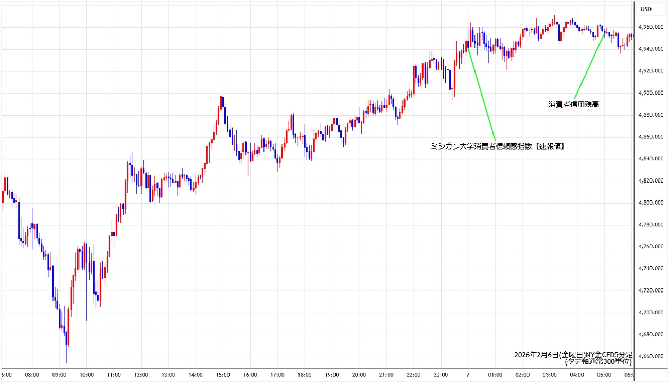
Task: Select the 03:00 time axis label
Action: click(x=549, y=375)
